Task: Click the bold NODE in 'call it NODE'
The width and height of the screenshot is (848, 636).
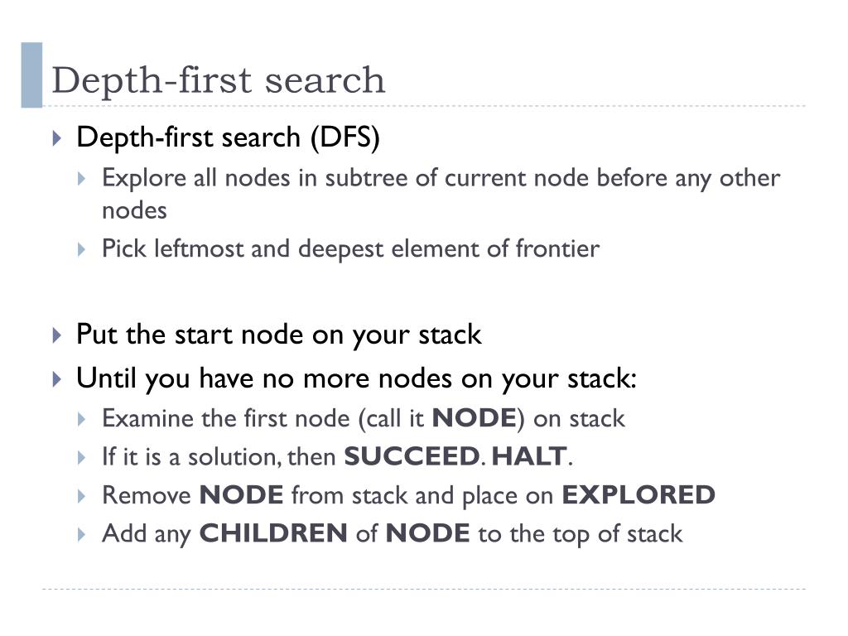Action: point(475,418)
